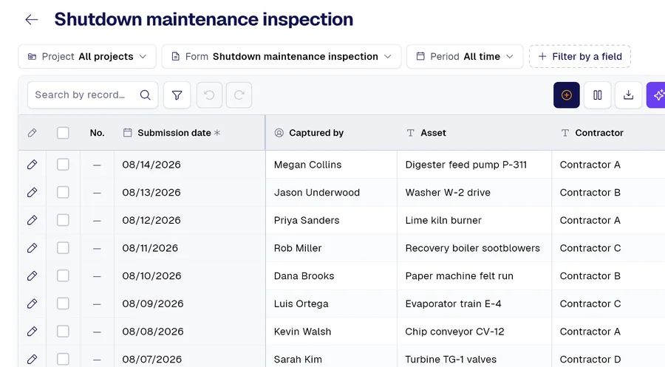Click the Evaporator train E-4 cell
The width and height of the screenshot is (665, 367).
point(474,303)
